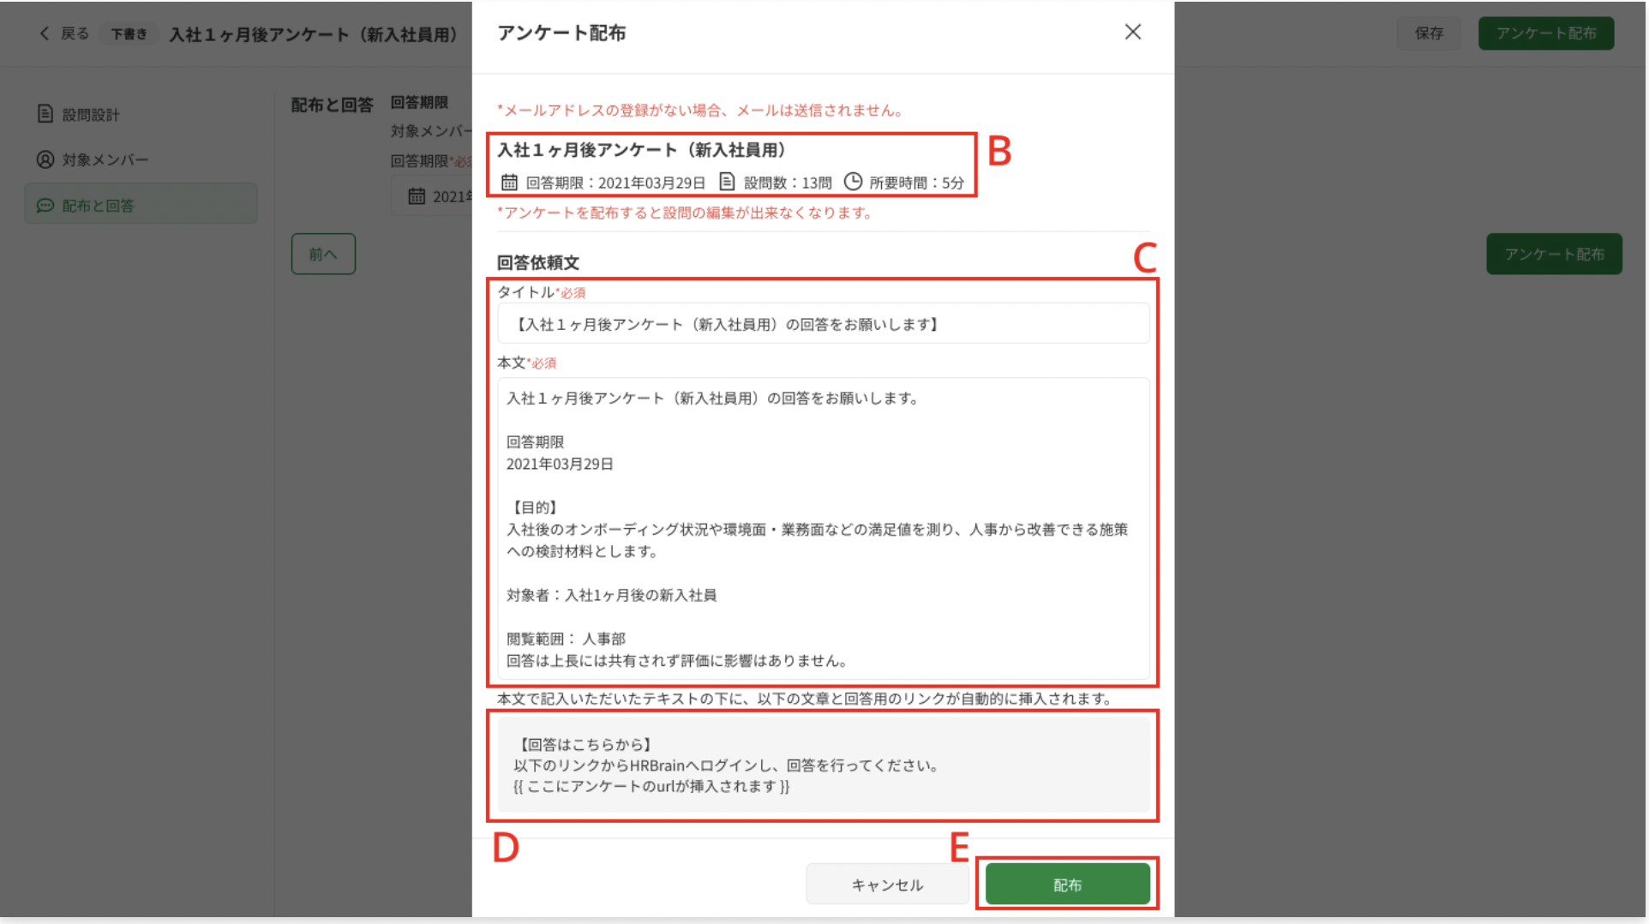Close the アンケート配布 dialog with X
The height and width of the screenshot is (924, 1649).
(1132, 33)
